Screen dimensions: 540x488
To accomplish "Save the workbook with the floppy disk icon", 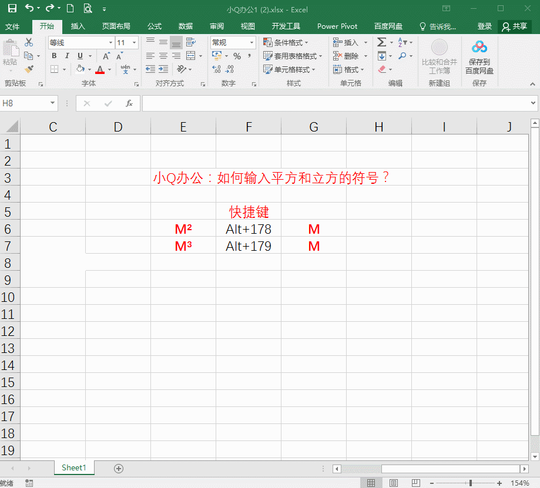I will pos(12,8).
